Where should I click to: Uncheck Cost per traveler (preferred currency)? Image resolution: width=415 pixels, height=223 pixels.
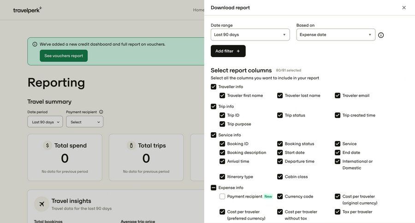[x=222, y=212]
